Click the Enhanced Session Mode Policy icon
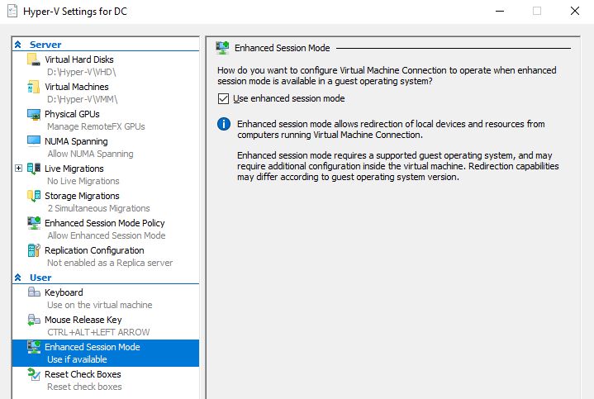 click(x=34, y=223)
